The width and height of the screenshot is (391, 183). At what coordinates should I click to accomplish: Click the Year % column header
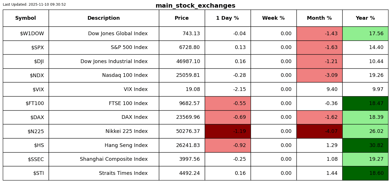click(365, 18)
